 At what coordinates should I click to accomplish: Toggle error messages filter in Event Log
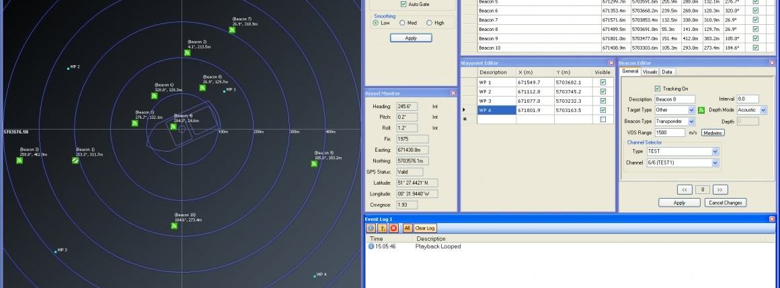click(x=393, y=228)
